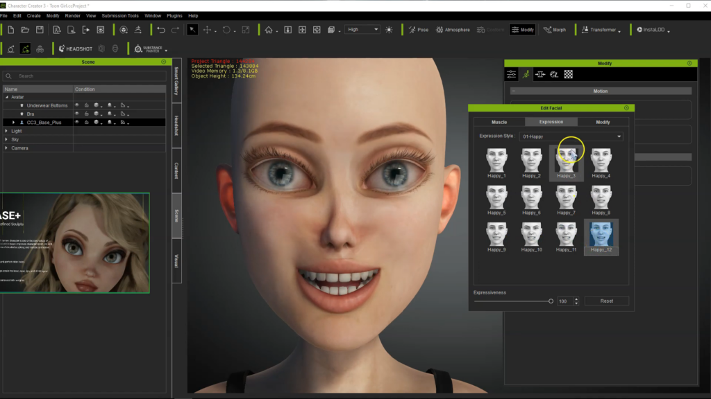Select the Happy_5 expression thumbnail
The height and width of the screenshot is (399, 711).
coord(496,200)
